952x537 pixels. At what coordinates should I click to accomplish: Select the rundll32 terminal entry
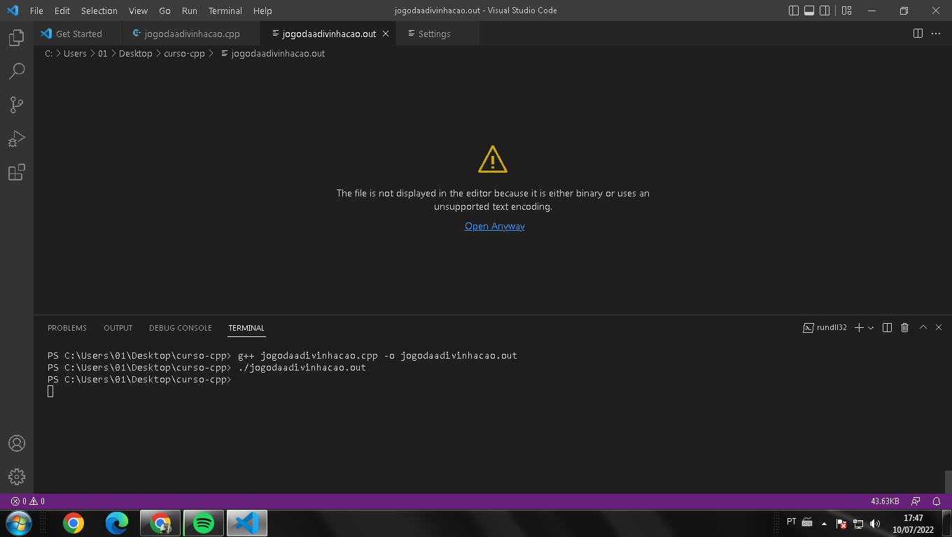click(x=825, y=328)
